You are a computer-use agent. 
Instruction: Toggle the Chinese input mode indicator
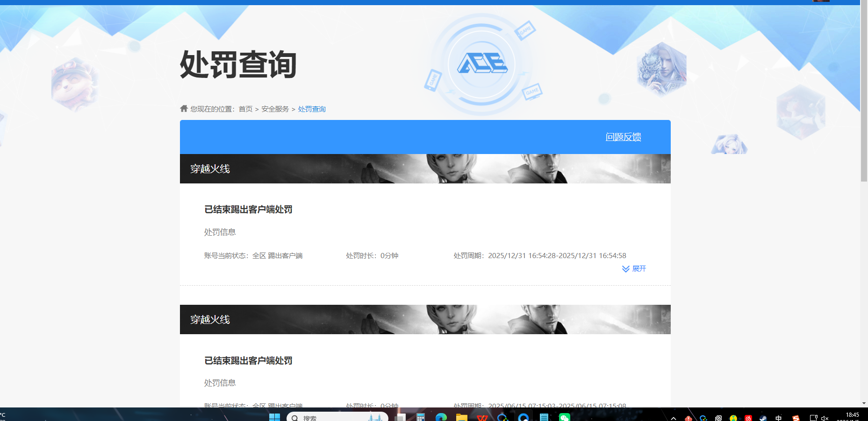pyautogui.click(x=778, y=418)
